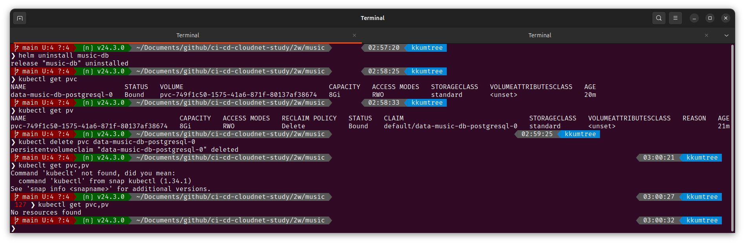Click the '02:58:25' timestamp
Viewport: 745px width, 244px height.
[384, 71]
